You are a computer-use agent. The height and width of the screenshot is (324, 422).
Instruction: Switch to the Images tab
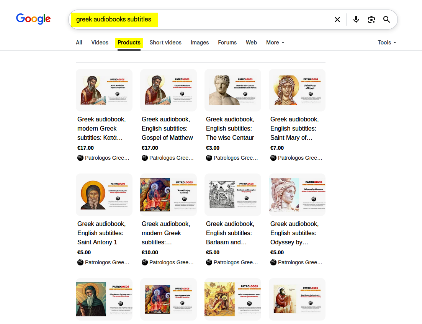pyautogui.click(x=200, y=43)
